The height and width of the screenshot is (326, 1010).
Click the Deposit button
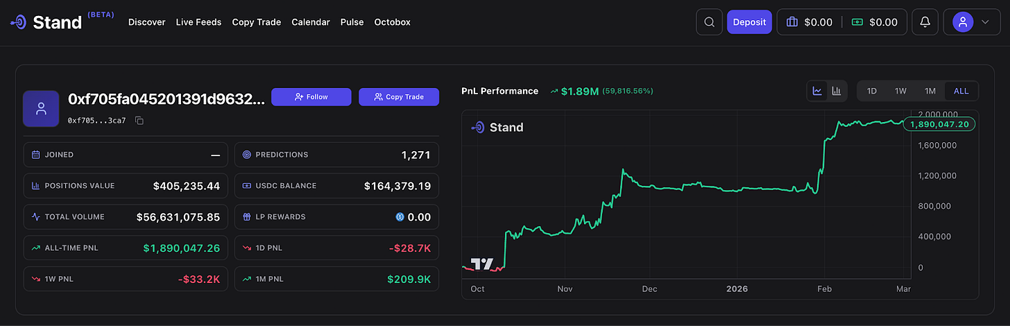point(749,22)
